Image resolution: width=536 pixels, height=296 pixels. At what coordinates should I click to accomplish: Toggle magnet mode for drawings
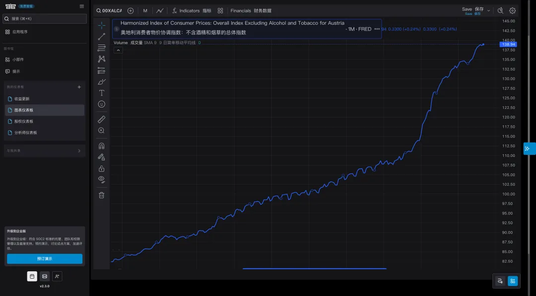[x=102, y=146]
